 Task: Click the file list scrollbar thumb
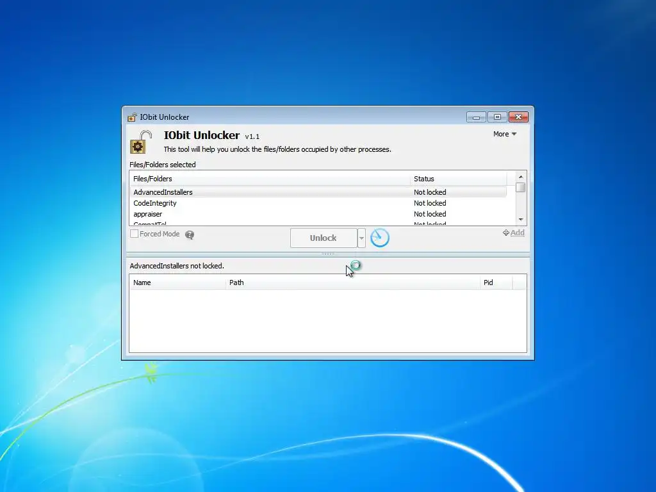coord(521,188)
